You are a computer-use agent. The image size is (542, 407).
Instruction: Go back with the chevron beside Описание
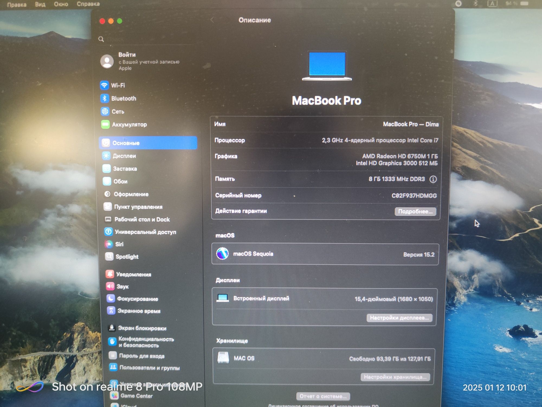pyautogui.click(x=212, y=20)
